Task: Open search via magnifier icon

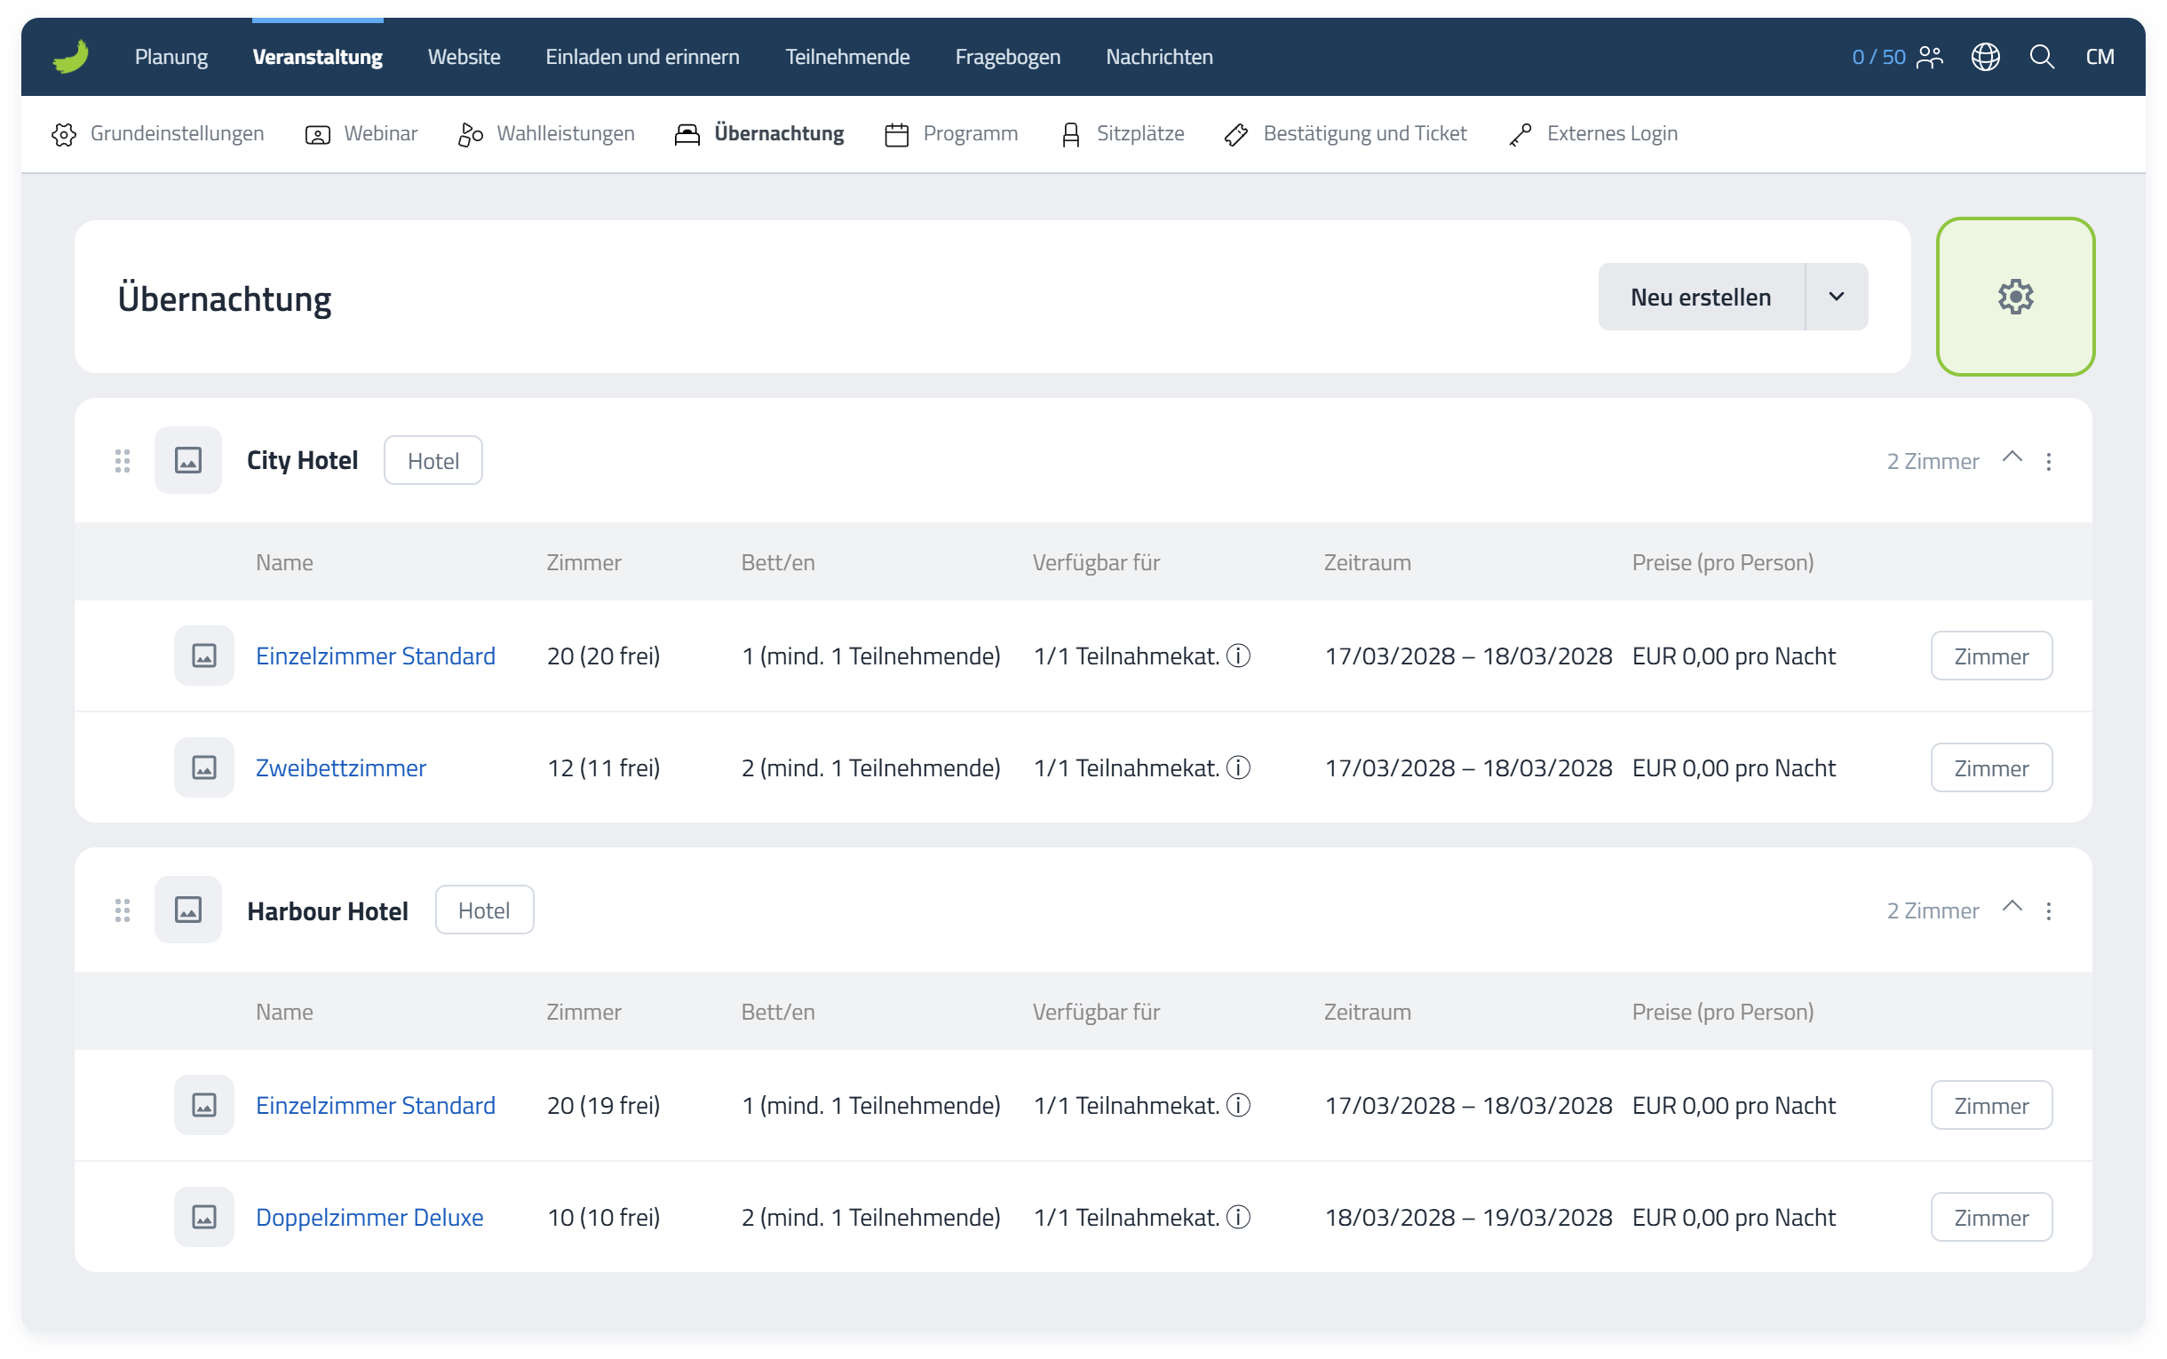Action: coord(2041,57)
